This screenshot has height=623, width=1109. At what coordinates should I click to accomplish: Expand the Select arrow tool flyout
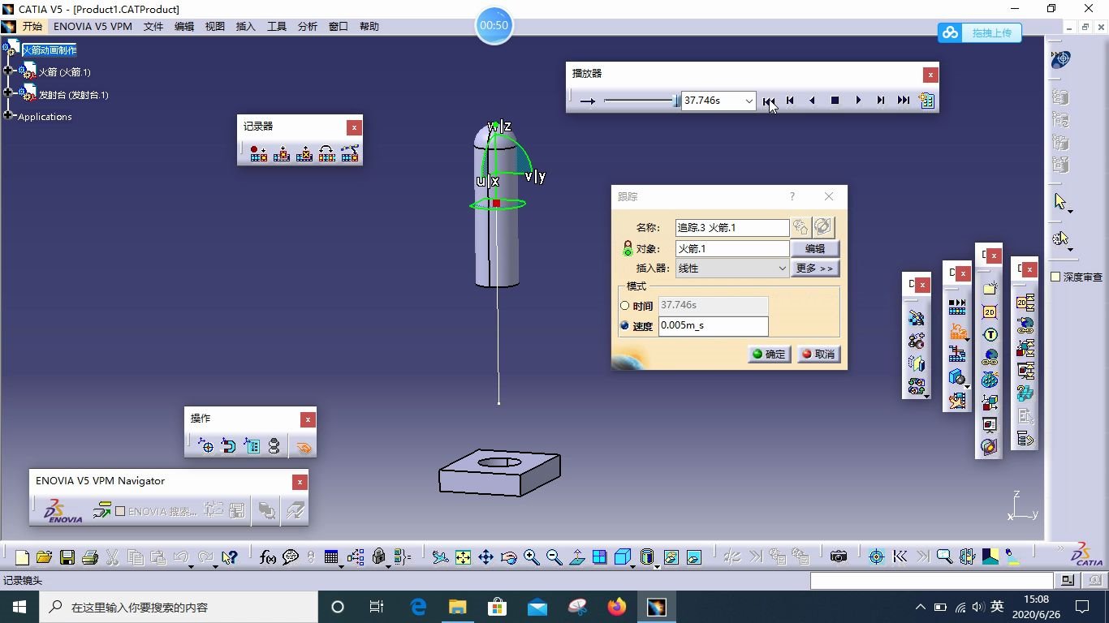point(1070,212)
